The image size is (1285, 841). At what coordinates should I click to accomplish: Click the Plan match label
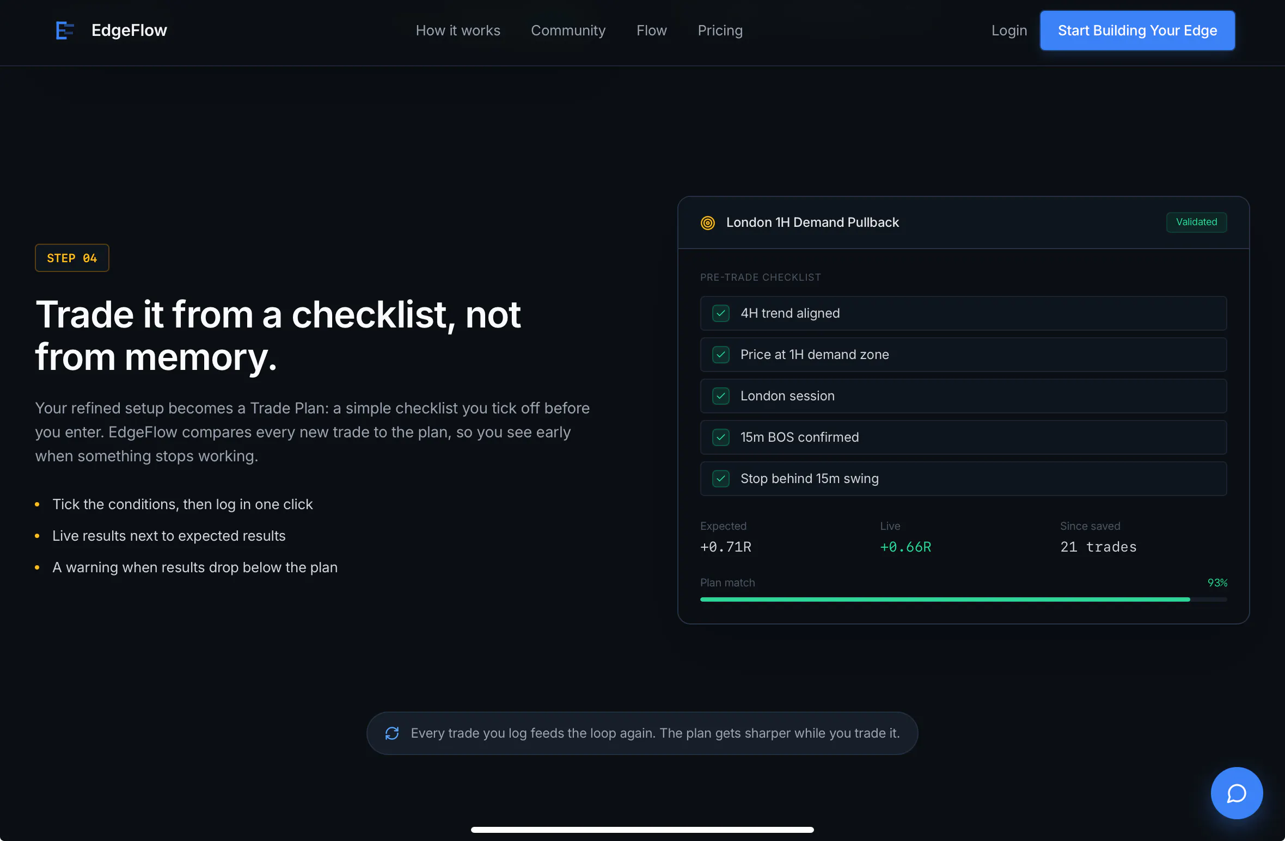(727, 583)
